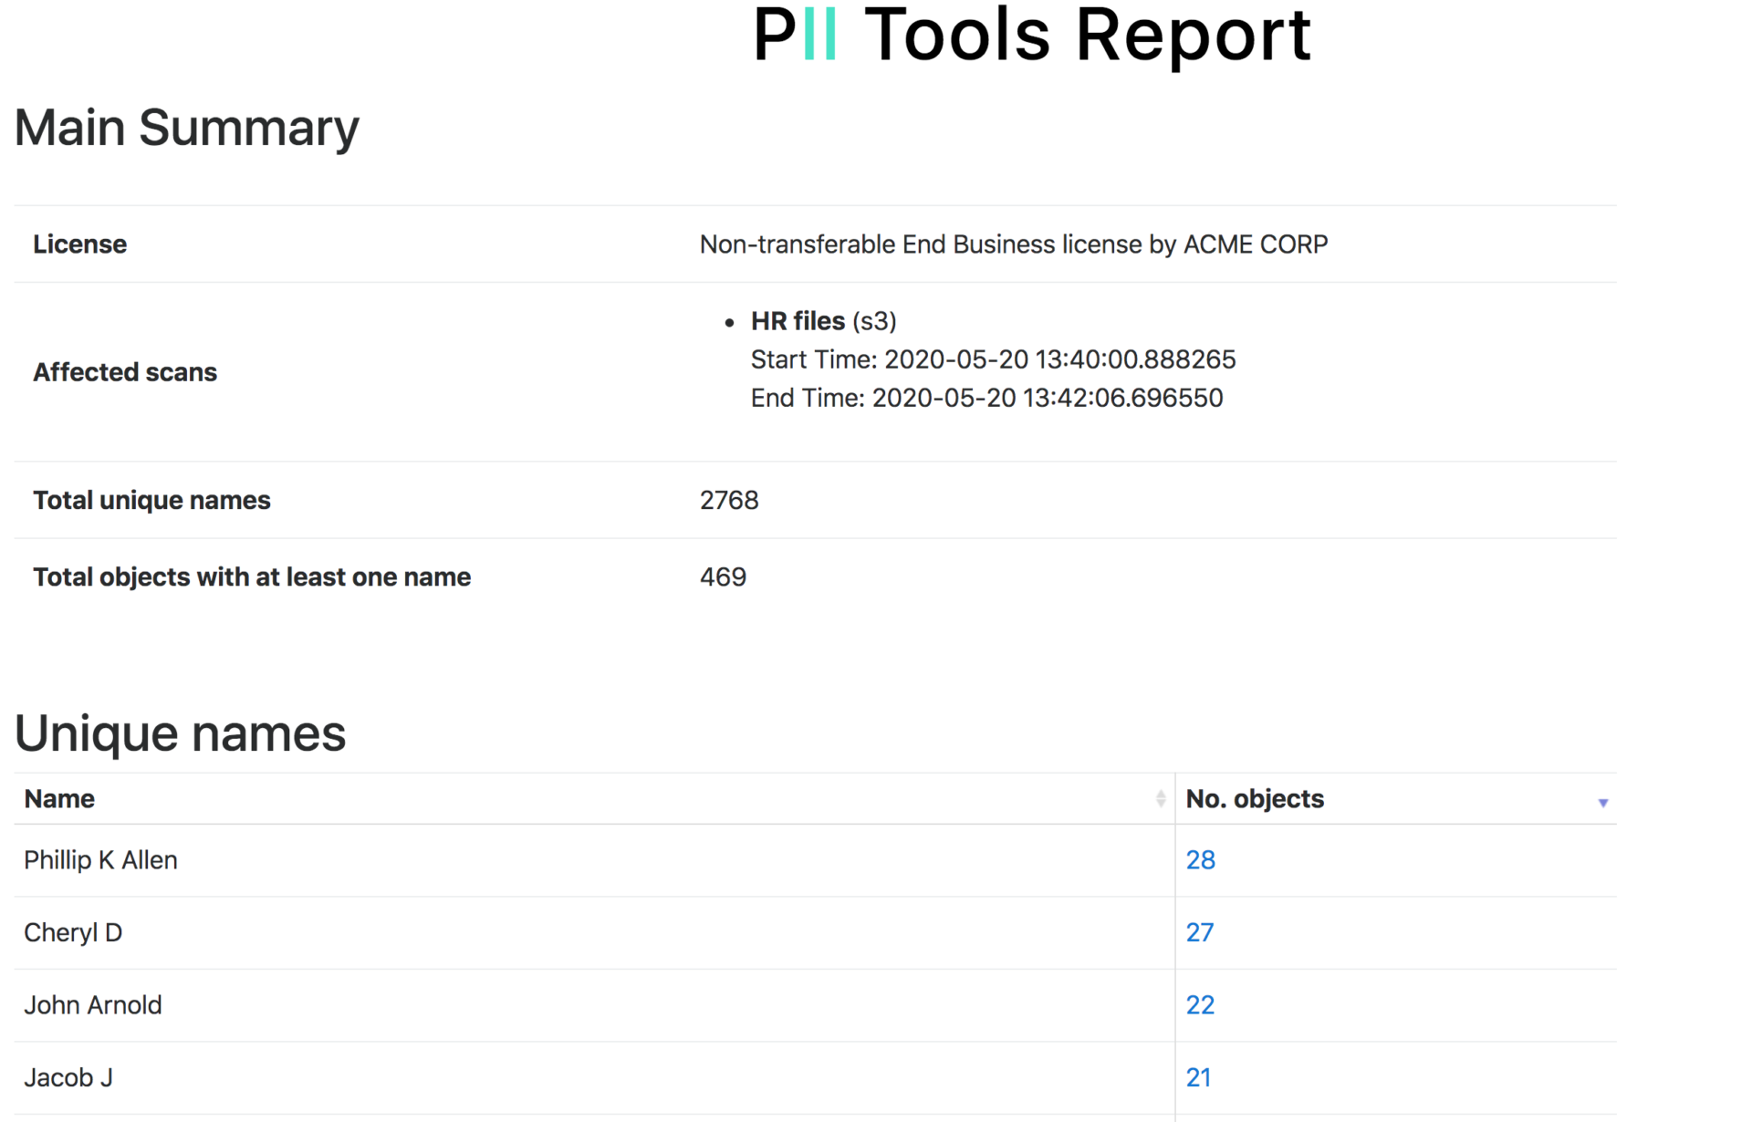
Task: Click the License row in Main Summary
Action: tap(79, 244)
